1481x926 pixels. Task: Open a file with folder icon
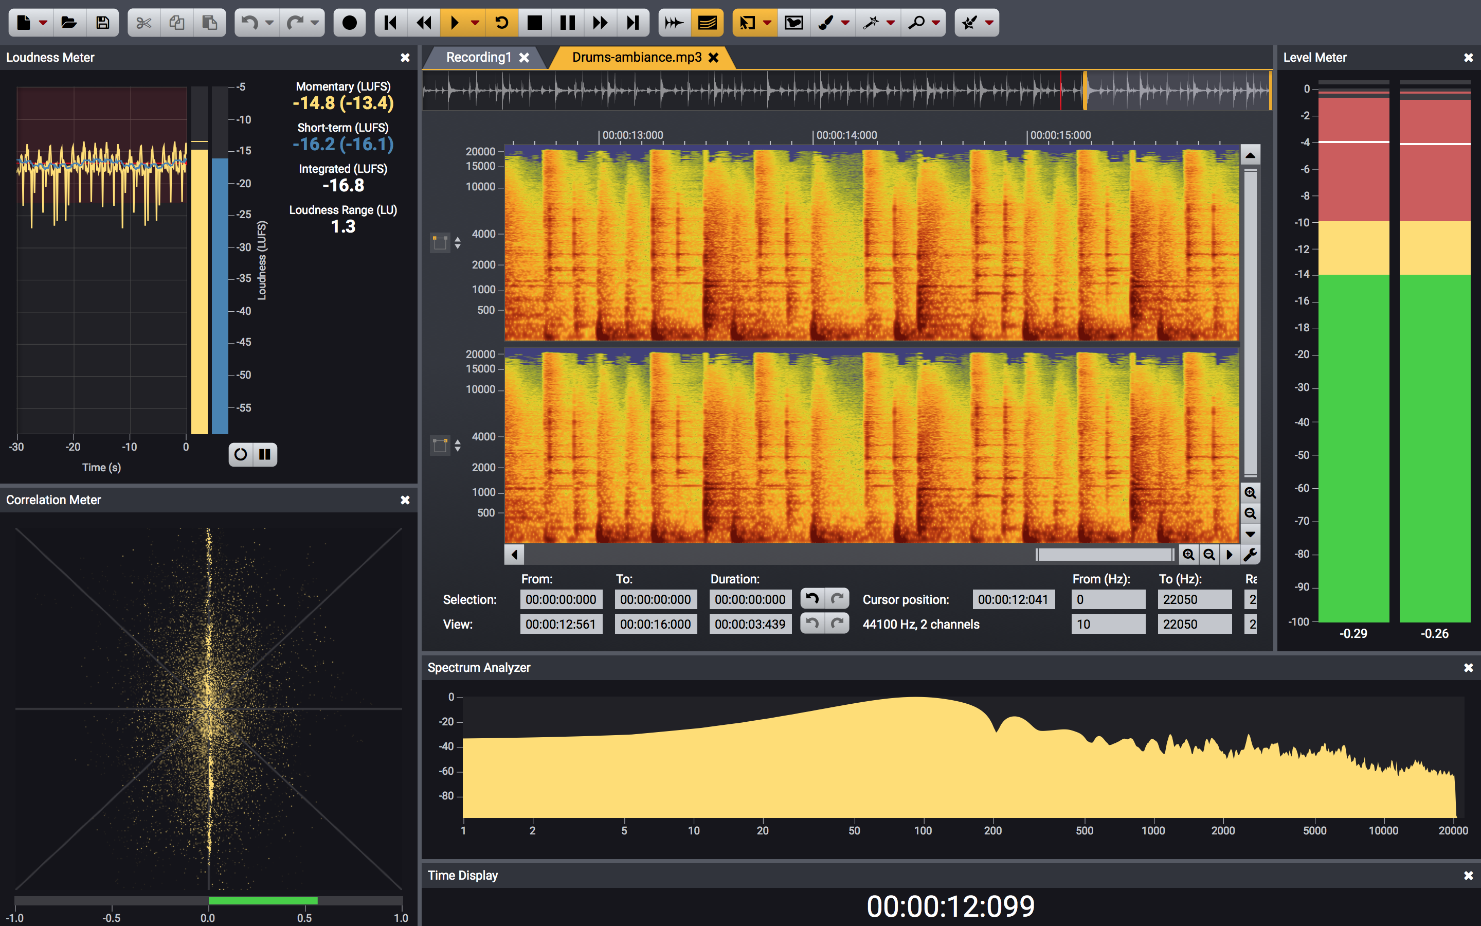(x=69, y=23)
